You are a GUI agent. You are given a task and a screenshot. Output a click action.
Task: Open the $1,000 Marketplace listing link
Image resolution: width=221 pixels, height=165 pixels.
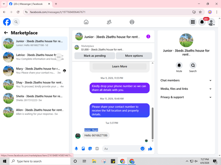[x=102, y=50]
